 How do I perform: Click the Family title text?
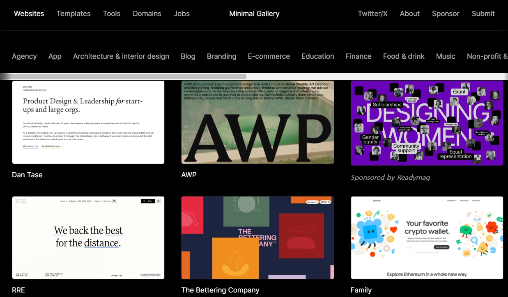(361, 290)
